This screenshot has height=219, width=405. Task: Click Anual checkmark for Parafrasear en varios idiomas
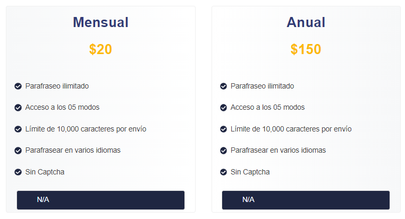223,151
